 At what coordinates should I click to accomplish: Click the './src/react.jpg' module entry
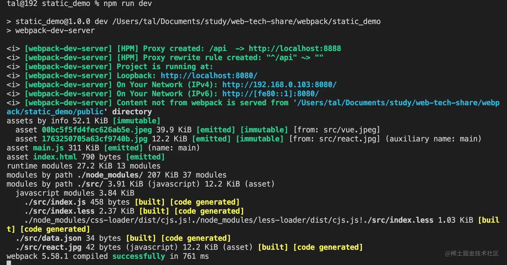48,248
